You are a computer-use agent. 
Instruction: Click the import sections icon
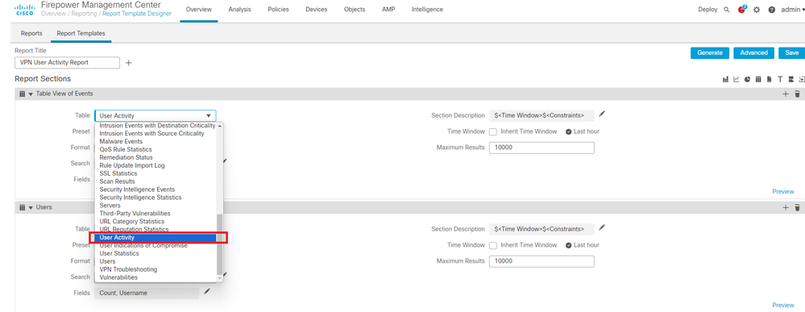pos(802,80)
